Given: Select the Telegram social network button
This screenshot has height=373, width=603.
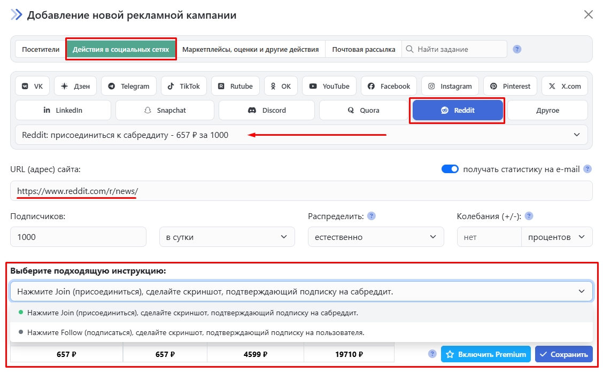Looking at the screenshot, I should click(128, 86).
